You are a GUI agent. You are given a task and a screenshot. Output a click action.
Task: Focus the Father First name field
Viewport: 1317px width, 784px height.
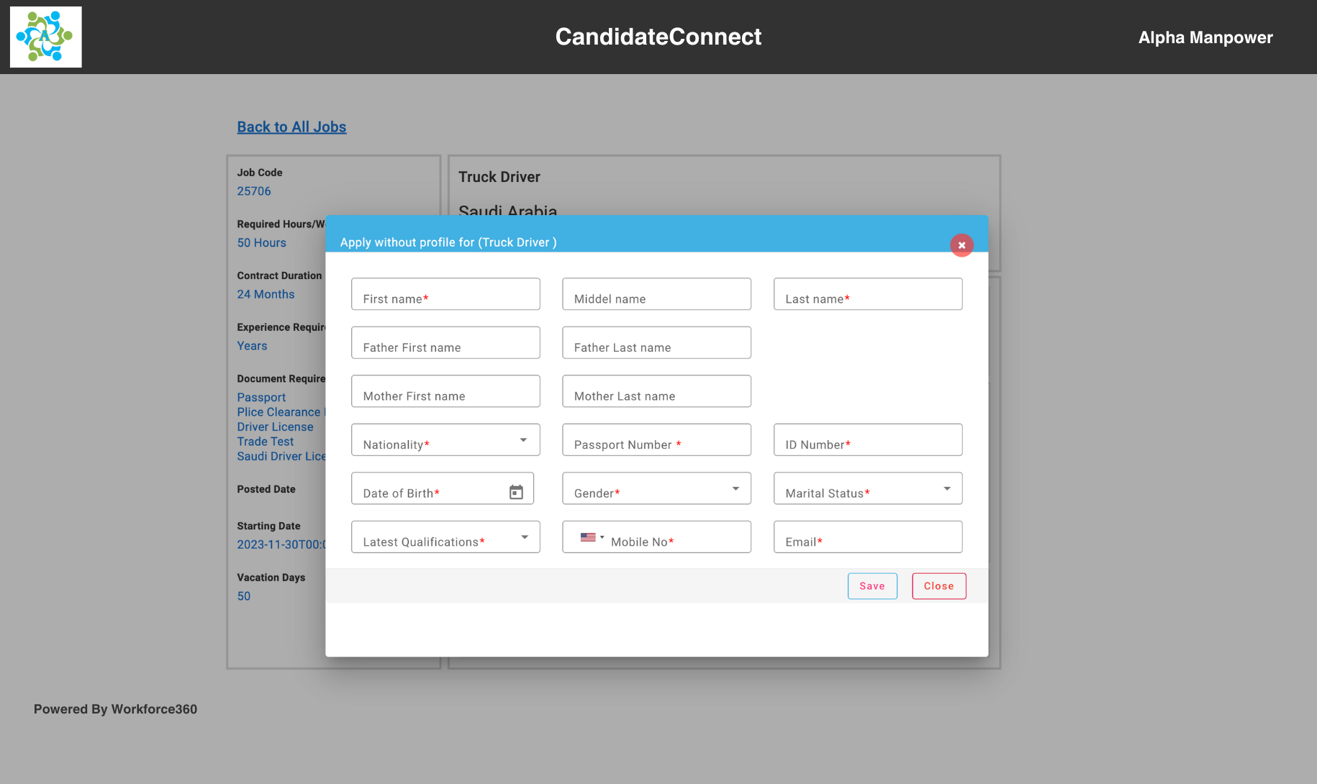(445, 343)
